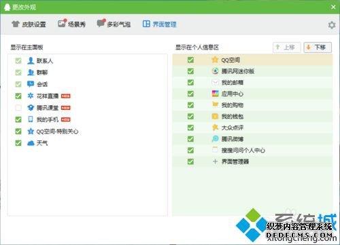This screenshot has width=340, height=245.
Task: Uncheck the QQ空间-特别关心 checkbox
Action: pos(18,131)
